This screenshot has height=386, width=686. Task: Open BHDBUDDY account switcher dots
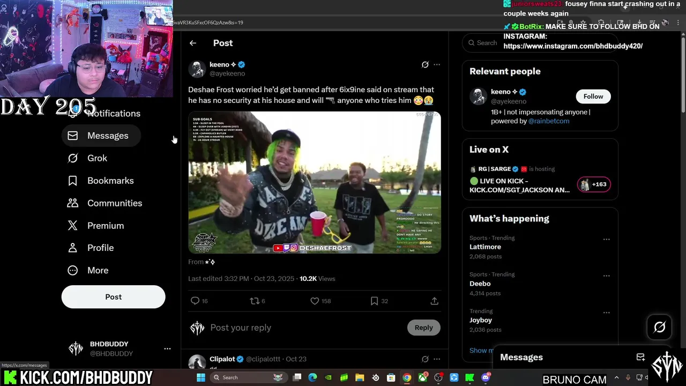point(167,348)
